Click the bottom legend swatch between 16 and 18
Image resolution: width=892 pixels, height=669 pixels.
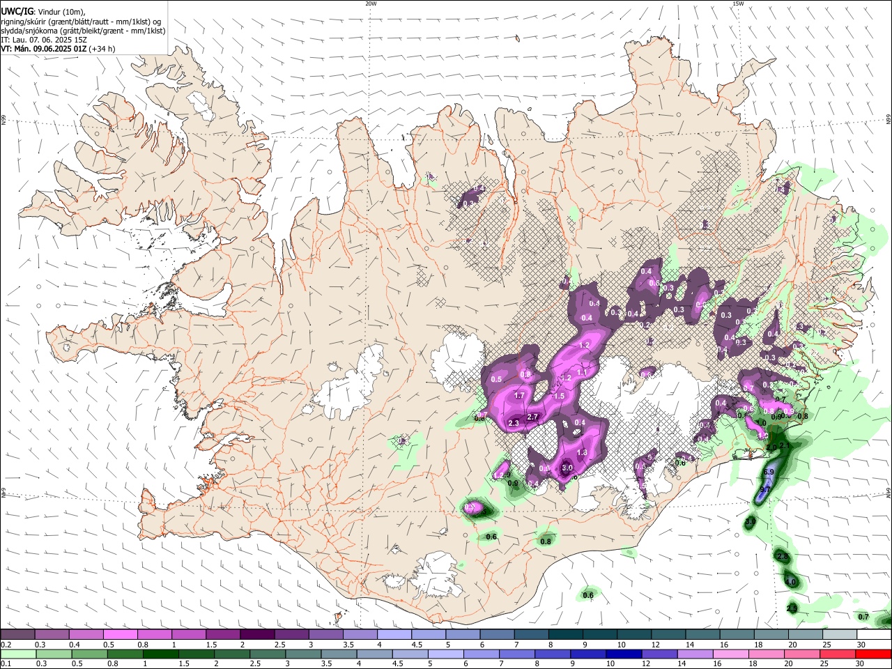tap(730, 654)
